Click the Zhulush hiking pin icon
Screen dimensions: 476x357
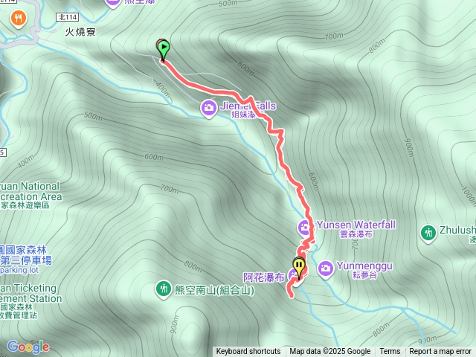pyautogui.click(x=428, y=234)
